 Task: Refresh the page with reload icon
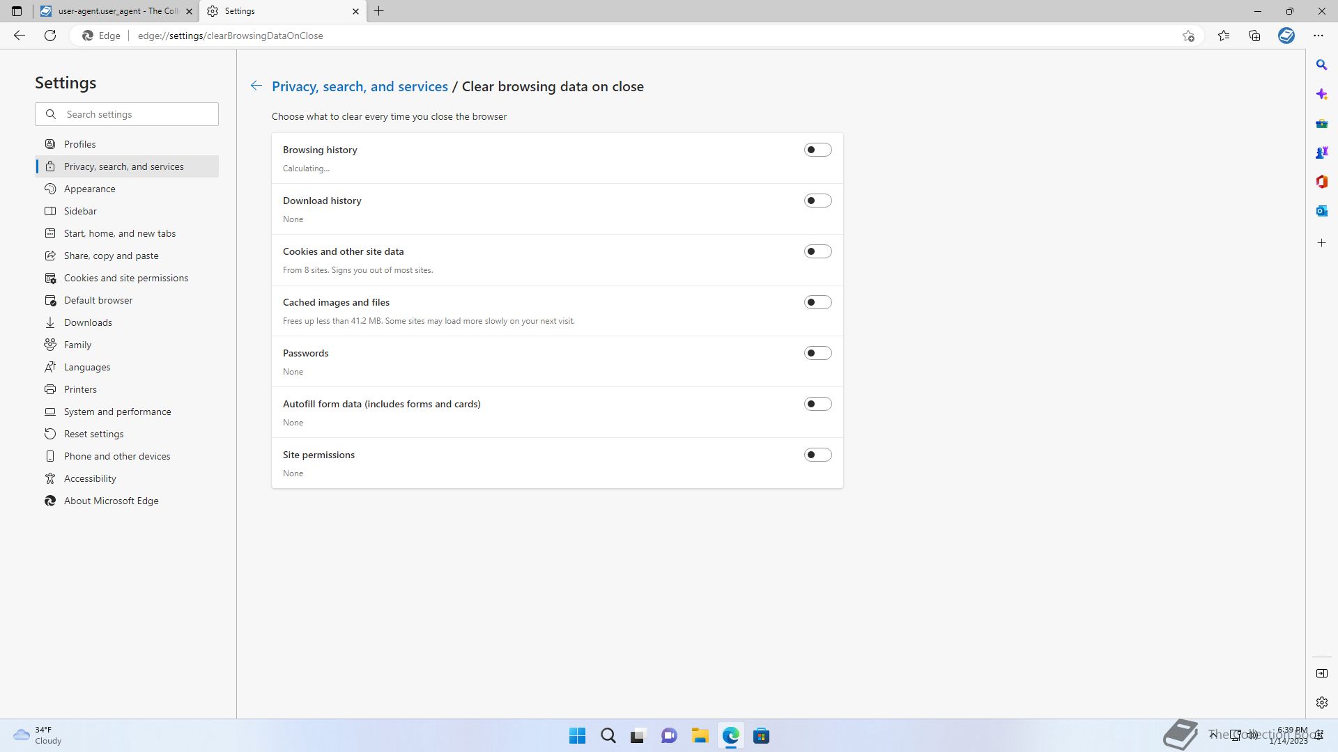click(x=50, y=36)
